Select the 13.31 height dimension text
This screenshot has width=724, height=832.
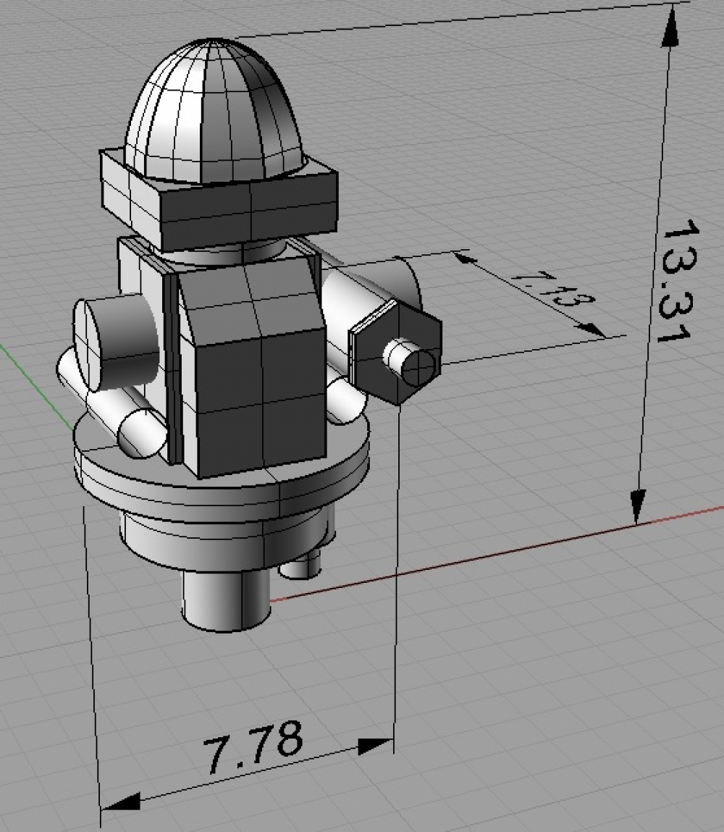pyautogui.click(x=679, y=282)
